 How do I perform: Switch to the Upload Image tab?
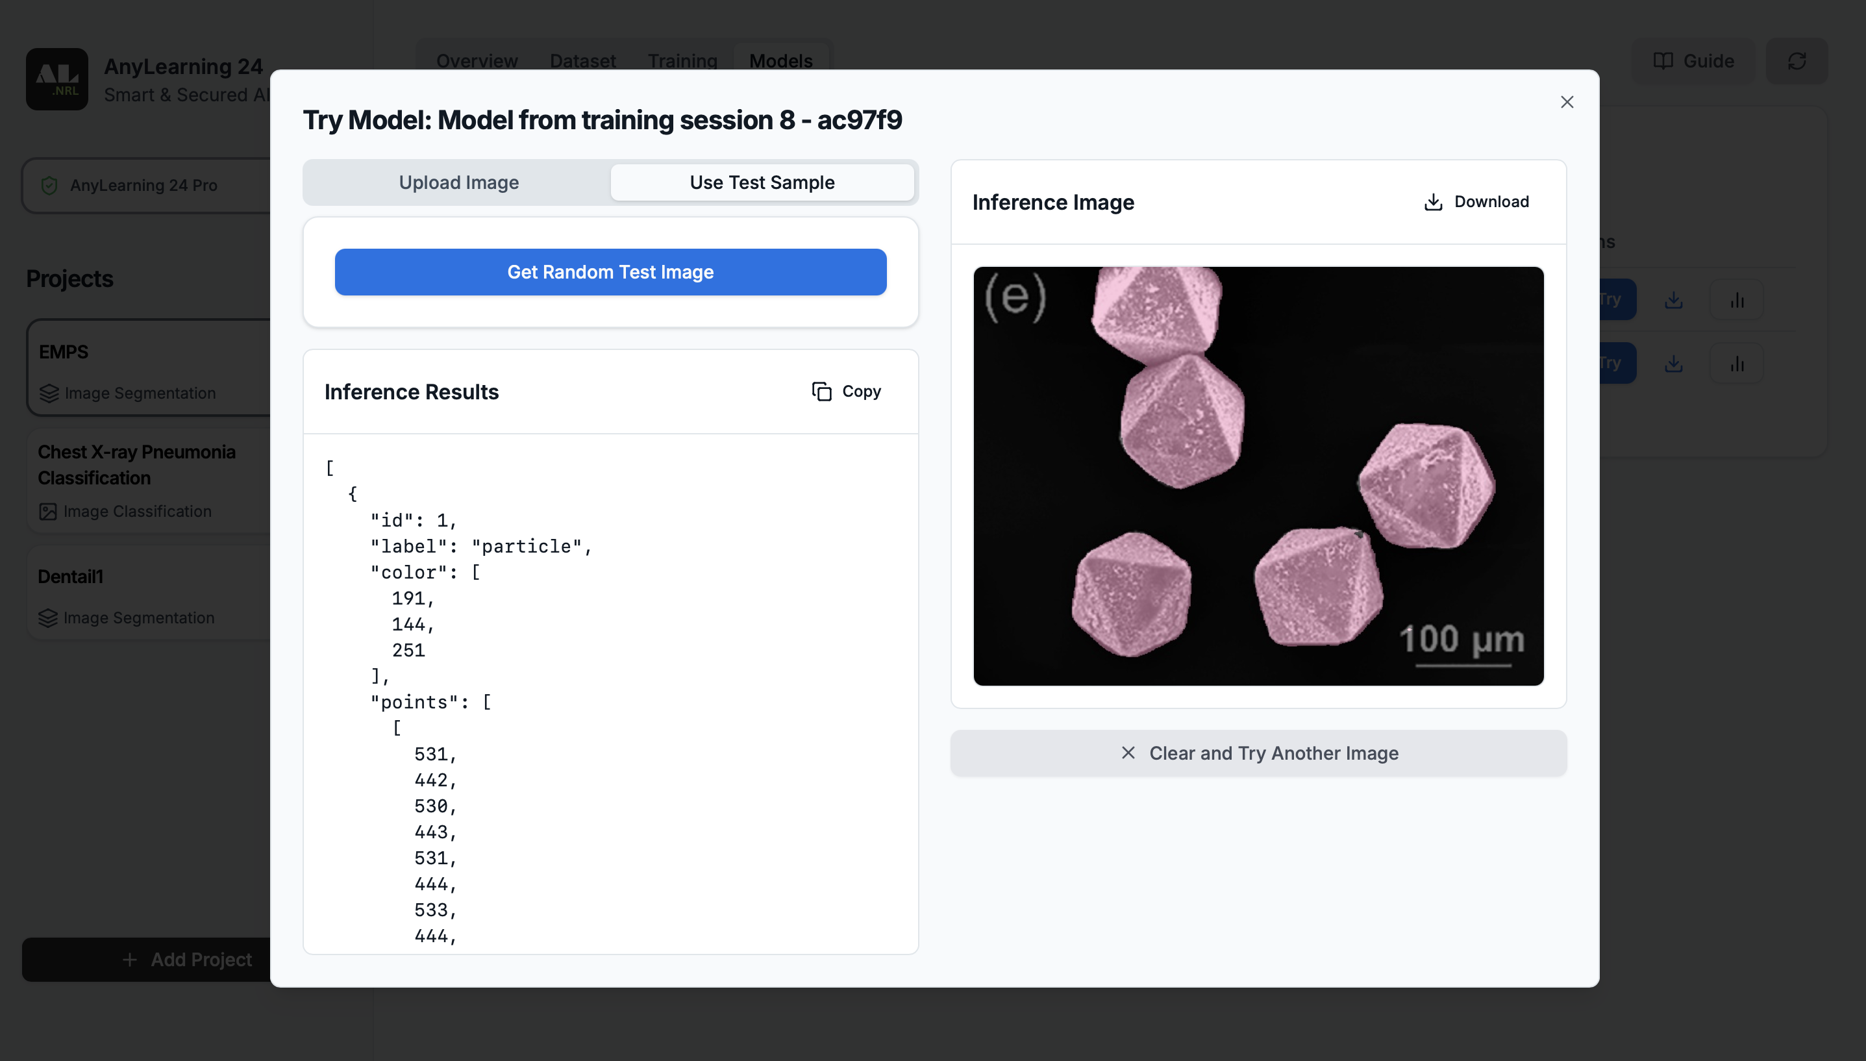pyautogui.click(x=458, y=182)
